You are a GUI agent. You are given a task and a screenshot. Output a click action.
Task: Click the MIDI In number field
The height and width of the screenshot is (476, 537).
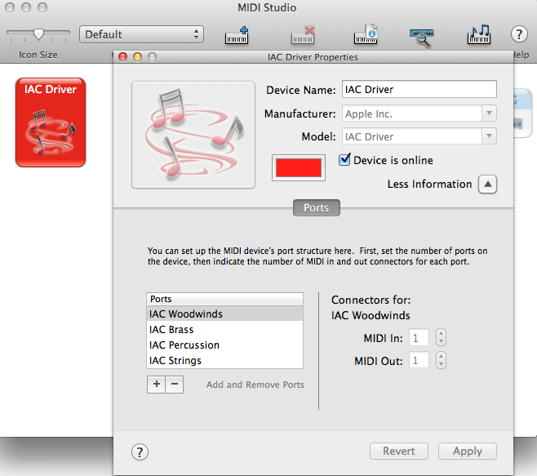click(x=419, y=338)
